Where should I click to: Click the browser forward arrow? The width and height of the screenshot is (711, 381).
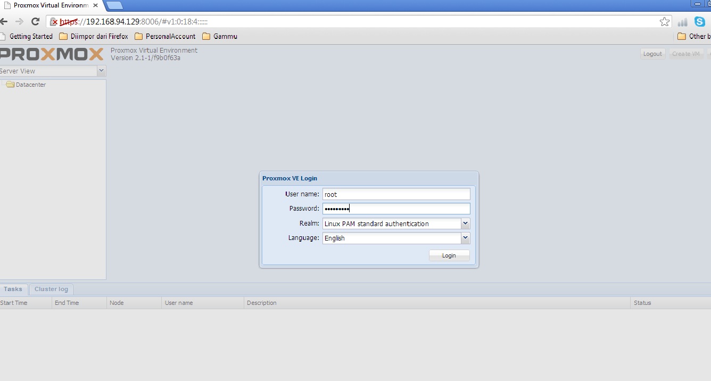click(19, 22)
